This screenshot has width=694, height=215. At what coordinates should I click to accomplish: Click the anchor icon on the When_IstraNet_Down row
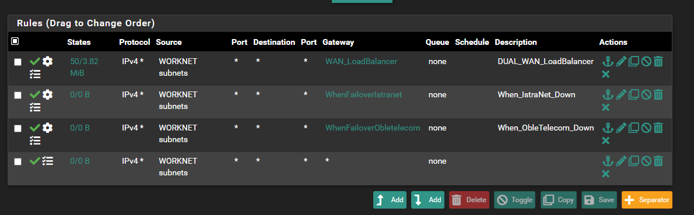[x=607, y=94]
